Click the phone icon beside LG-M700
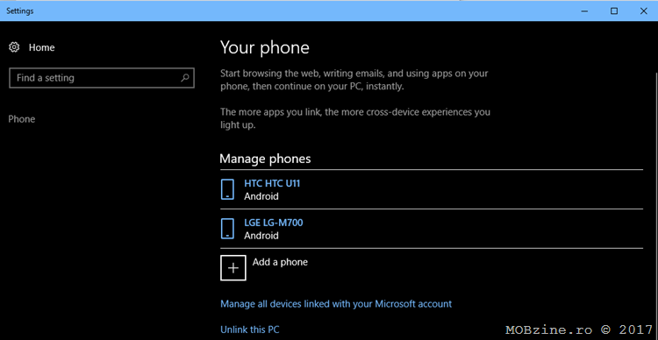Viewport: 658px width, 340px height. pyautogui.click(x=227, y=229)
